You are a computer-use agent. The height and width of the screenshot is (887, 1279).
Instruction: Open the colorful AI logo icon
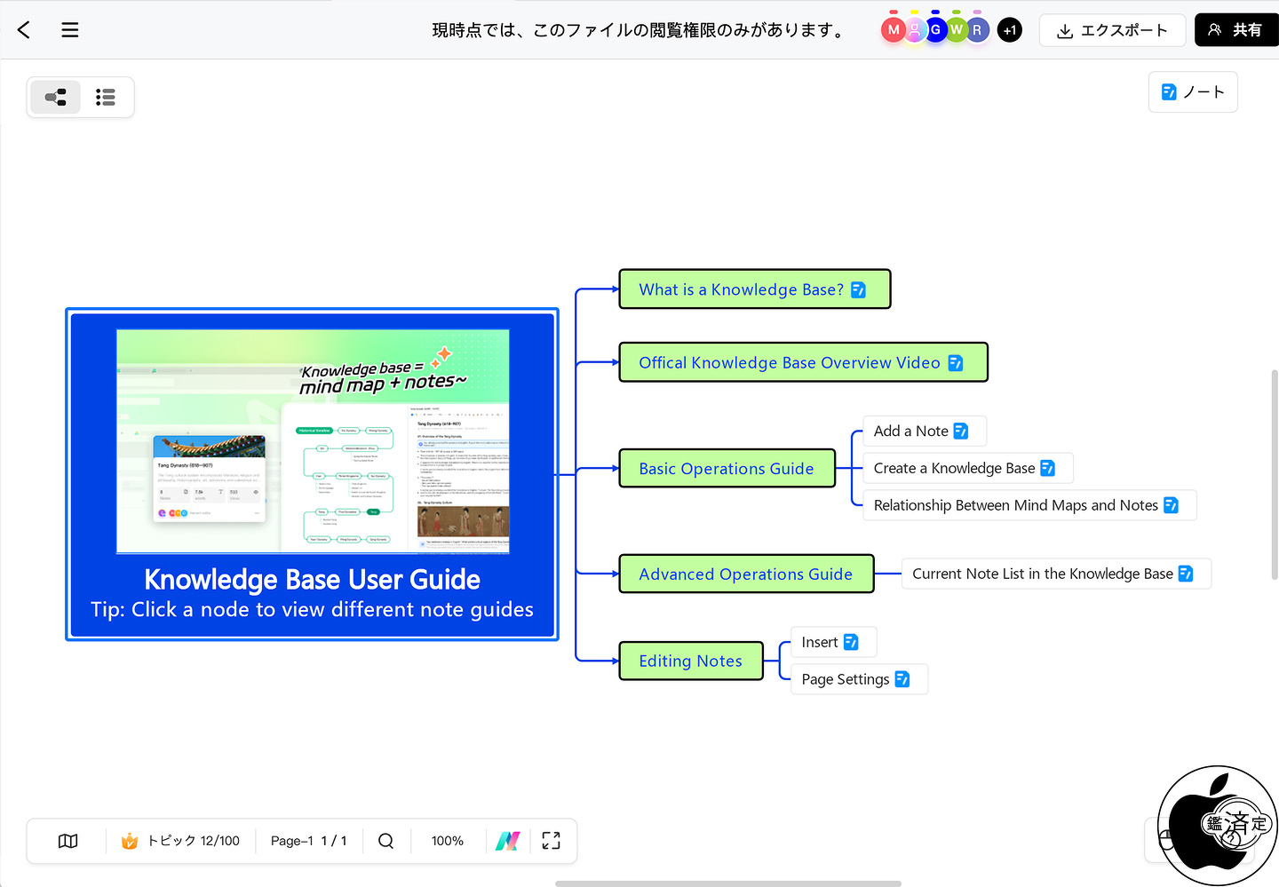pyautogui.click(x=507, y=841)
